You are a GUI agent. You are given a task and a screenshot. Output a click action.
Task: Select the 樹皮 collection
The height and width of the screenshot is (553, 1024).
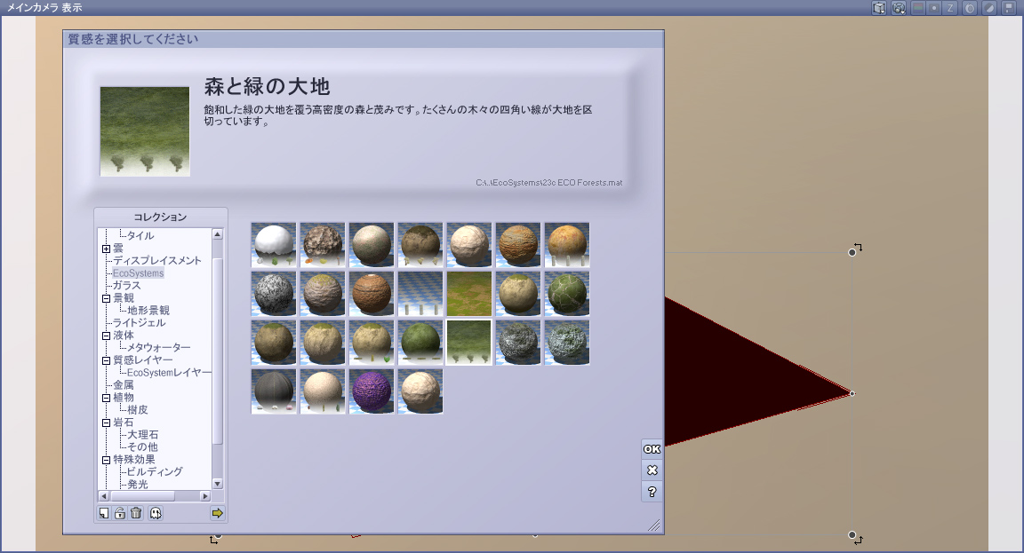(x=137, y=409)
